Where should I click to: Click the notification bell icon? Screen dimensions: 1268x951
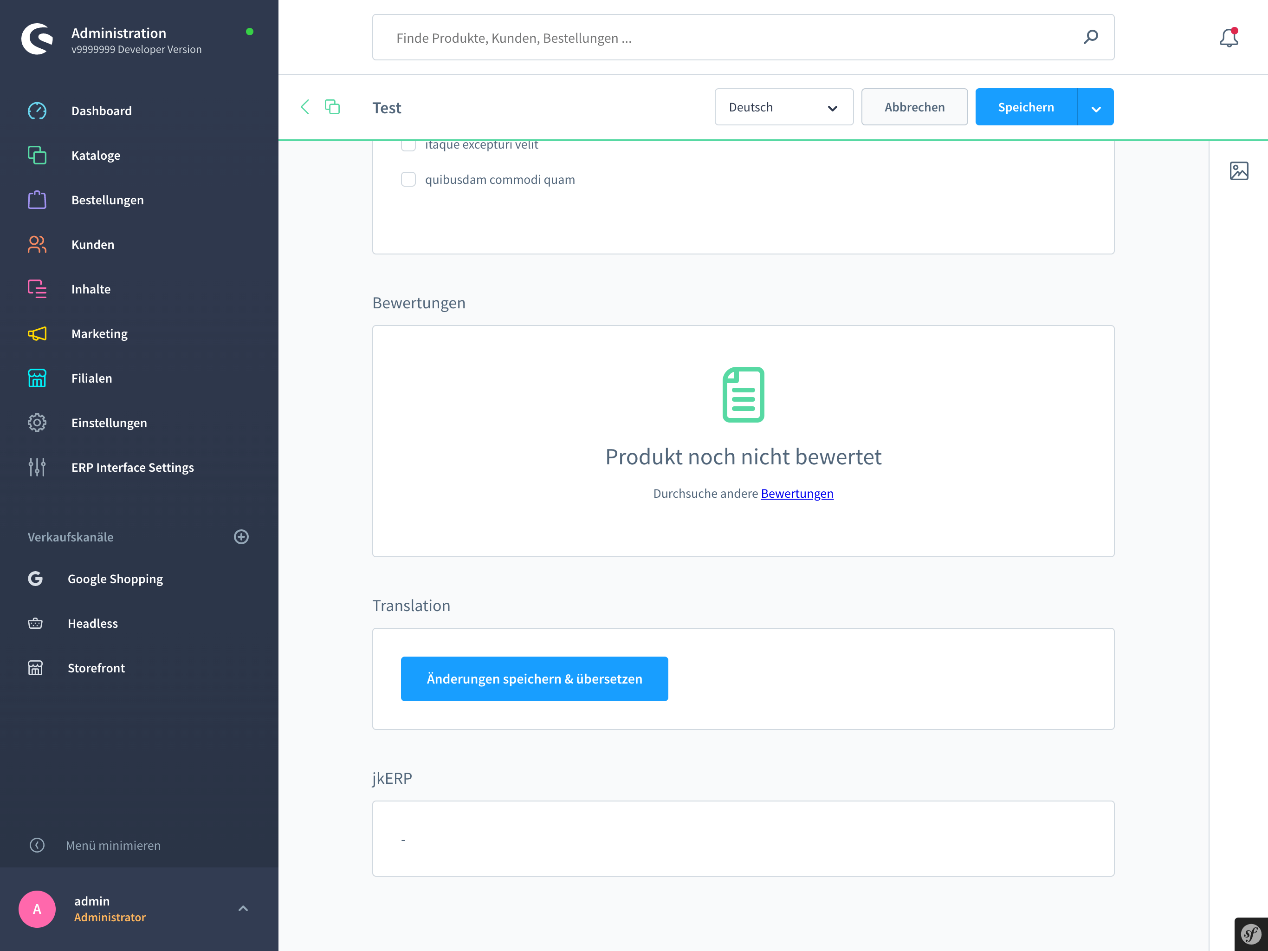tap(1227, 38)
